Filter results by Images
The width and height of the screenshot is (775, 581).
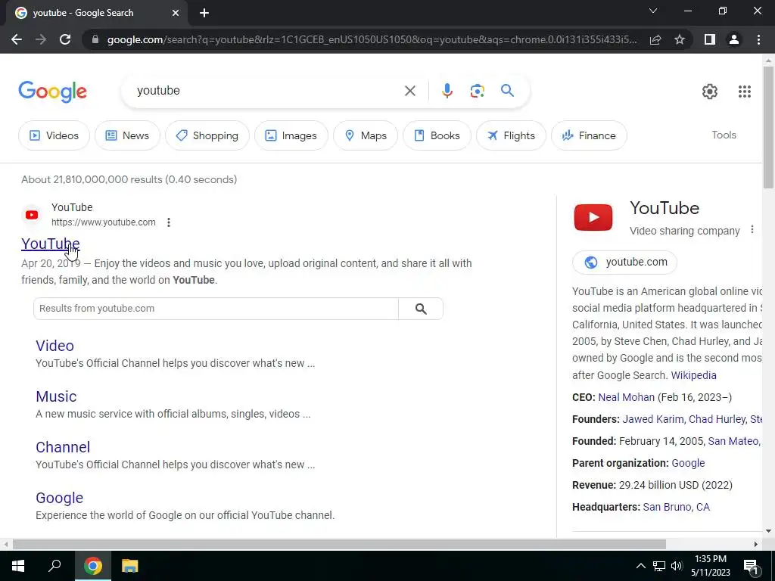(291, 135)
